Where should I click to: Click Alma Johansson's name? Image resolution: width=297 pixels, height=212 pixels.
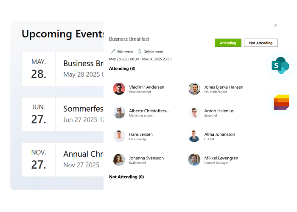coord(220,134)
